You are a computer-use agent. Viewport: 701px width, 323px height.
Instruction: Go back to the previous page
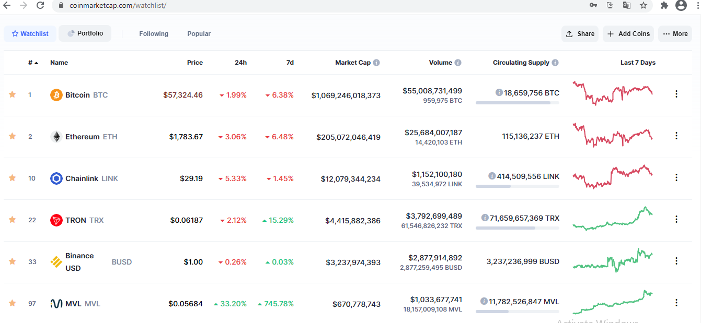coord(6,5)
